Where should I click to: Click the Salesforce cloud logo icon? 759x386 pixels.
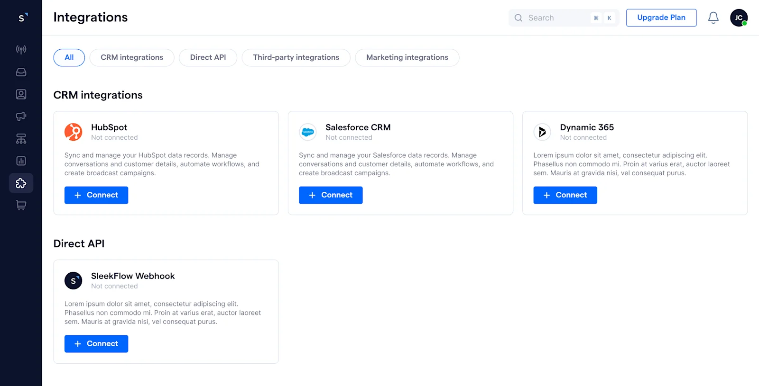(x=308, y=132)
